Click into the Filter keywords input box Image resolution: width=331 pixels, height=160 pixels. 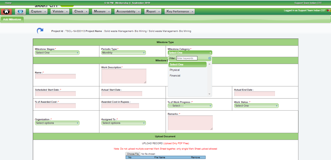pos(187,58)
